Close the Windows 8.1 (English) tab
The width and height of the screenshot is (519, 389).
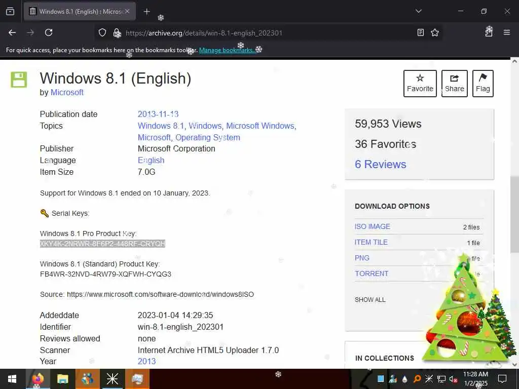click(x=127, y=11)
